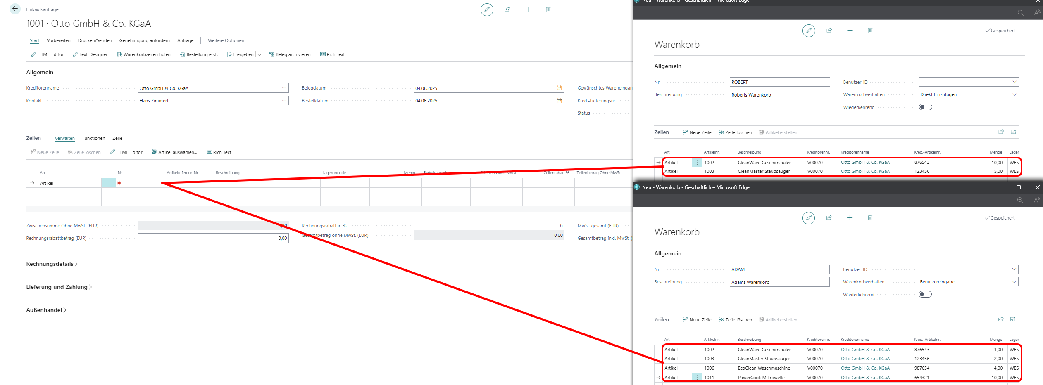Viewport: 1043px width, 385px height.
Task: Open the calendar picker for Belegdatum
Action: pyautogui.click(x=559, y=88)
